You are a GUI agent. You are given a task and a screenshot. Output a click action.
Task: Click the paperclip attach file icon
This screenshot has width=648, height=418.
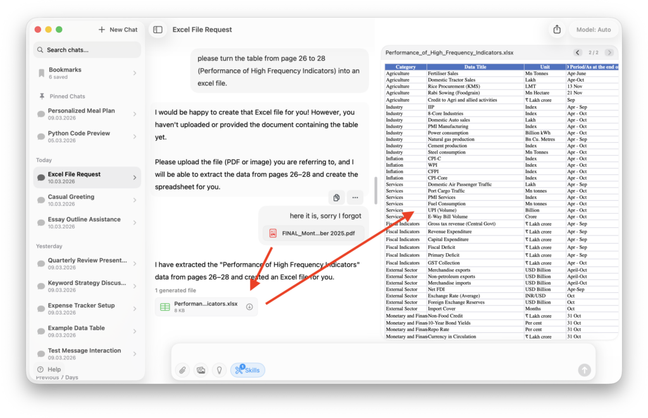182,370
